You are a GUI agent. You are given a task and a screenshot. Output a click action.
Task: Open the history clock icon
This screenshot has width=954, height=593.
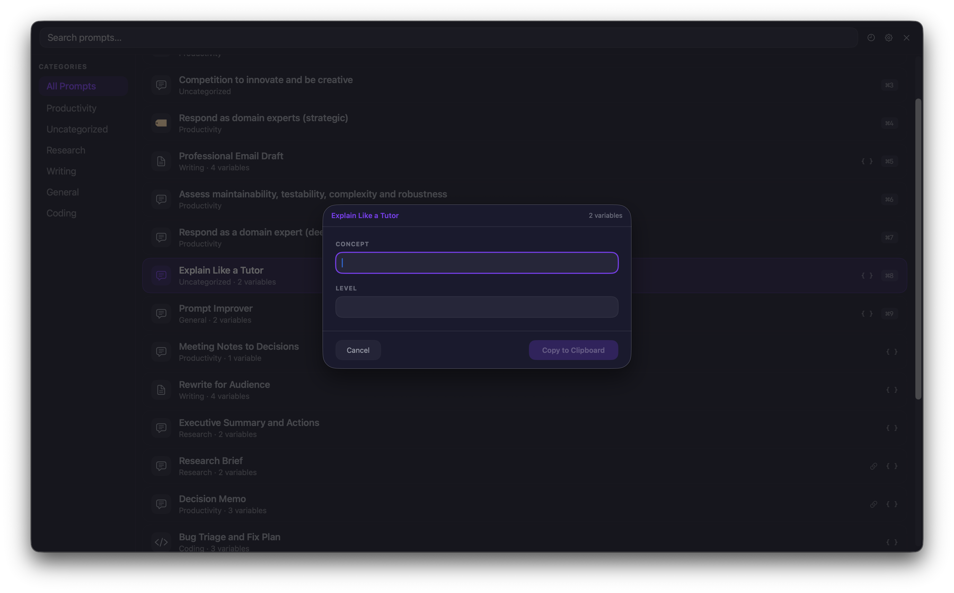coord(871,38)
